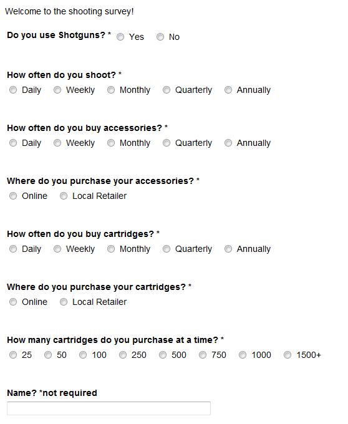Select Weekly for buying cartridges
Viewport: 348px width, 424px height.
pos(57,249)
